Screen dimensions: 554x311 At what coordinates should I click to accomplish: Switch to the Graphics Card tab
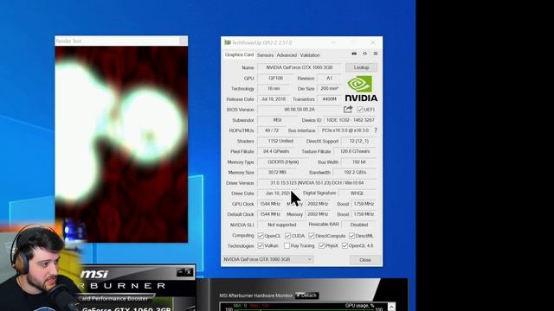239,55
